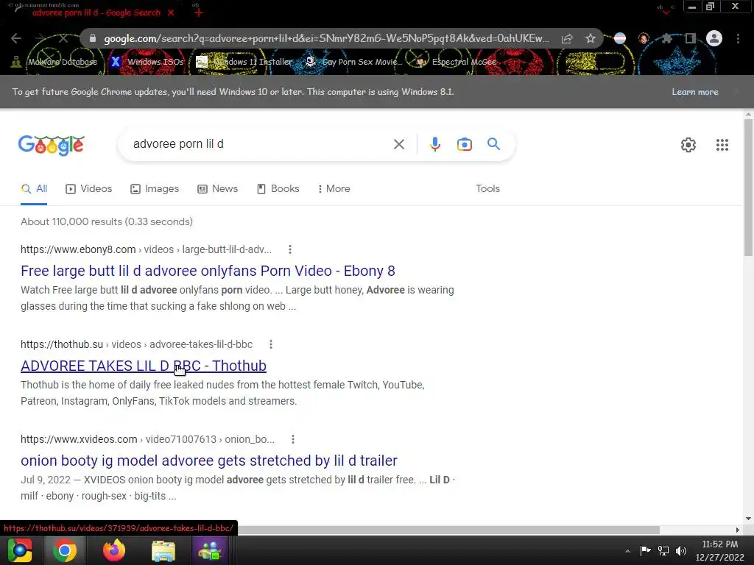
Task: Open Google quick settings gear
Action: (x=688, y=145)
